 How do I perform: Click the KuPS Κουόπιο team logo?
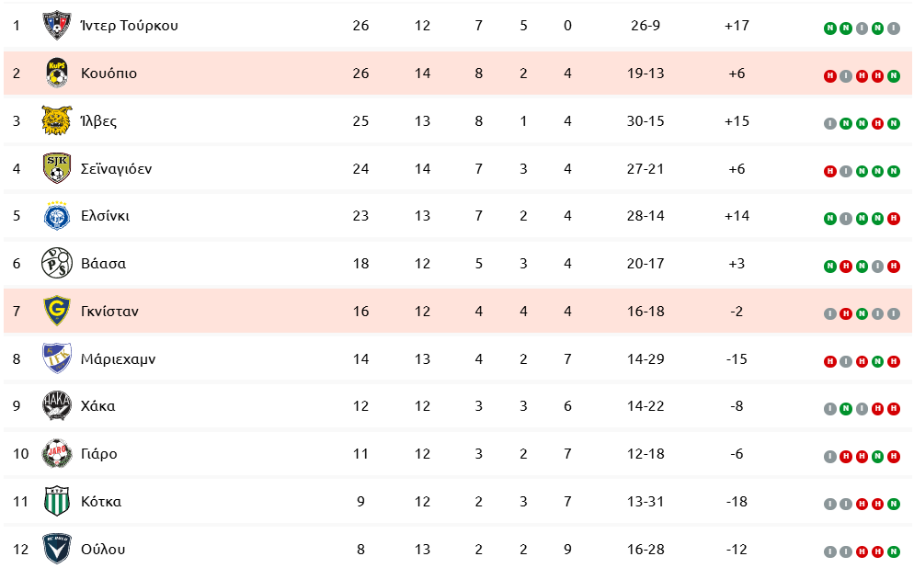click(57, 73)
